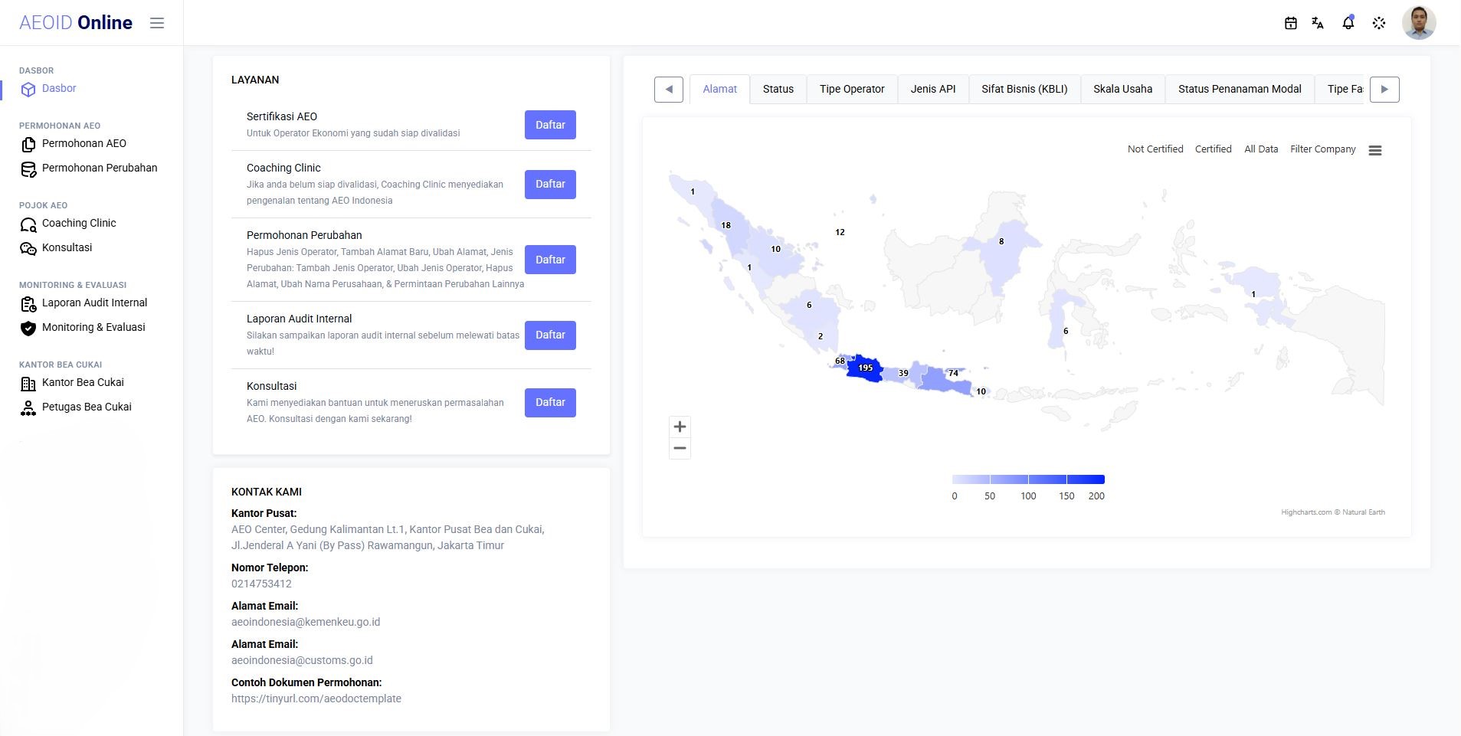Toggle the Not Certified map filter
The image size is (1461, 736).
(x=1155, y=149)
